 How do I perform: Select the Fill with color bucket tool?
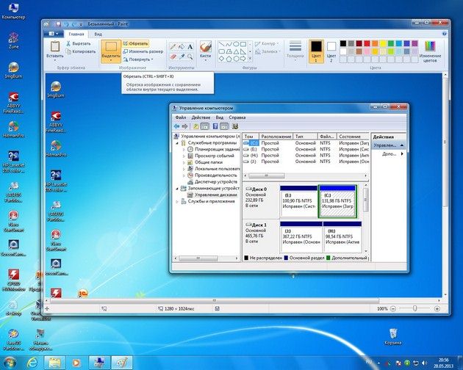(182, 47)
